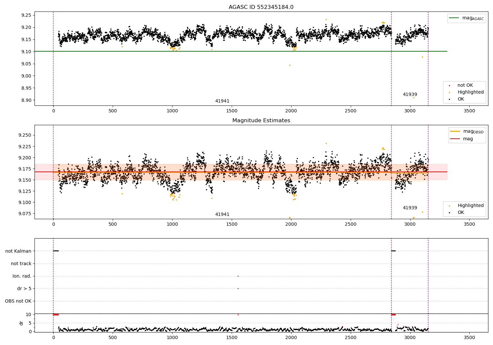493x345 pixels.
Task: Select the mag AGASC legend label in top plot
Action: pyautogui.click(x=473, y=18)
